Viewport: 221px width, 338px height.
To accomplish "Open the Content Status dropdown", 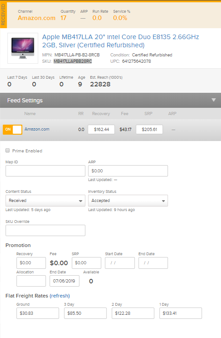I will tap(45, 201).
